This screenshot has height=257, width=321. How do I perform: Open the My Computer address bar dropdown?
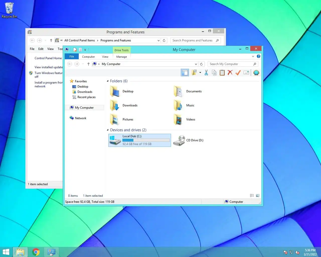click(x=196, y=64)
